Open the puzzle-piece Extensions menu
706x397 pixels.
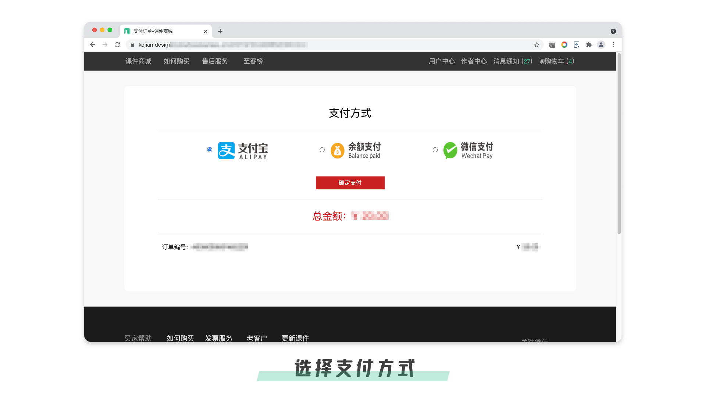pyautogui.click(x=589, y=45)
